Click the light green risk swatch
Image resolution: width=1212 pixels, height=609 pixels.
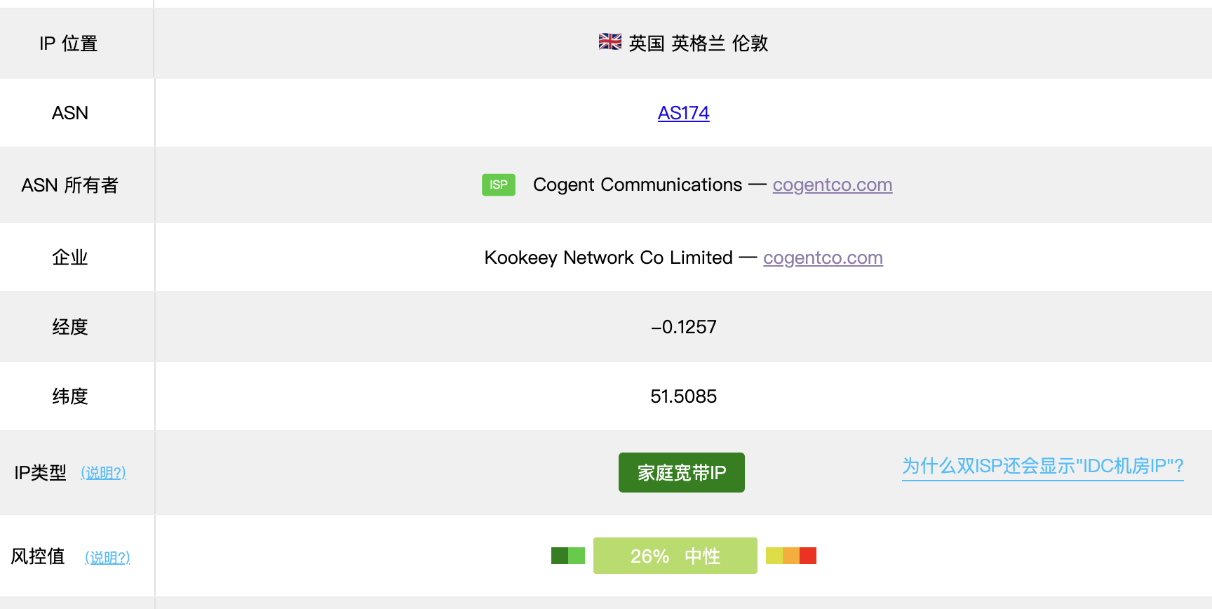[577, 556]
